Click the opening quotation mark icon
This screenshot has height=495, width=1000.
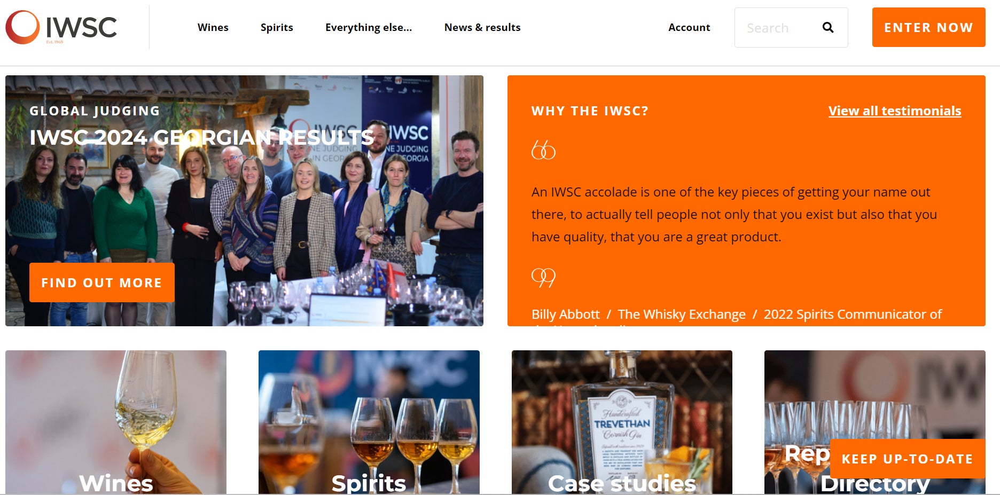pyautogui.click(x=543, y=150)
